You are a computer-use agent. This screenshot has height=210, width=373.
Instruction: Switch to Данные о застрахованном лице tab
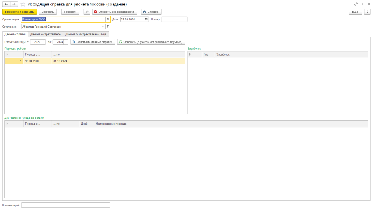pos(86,34)
